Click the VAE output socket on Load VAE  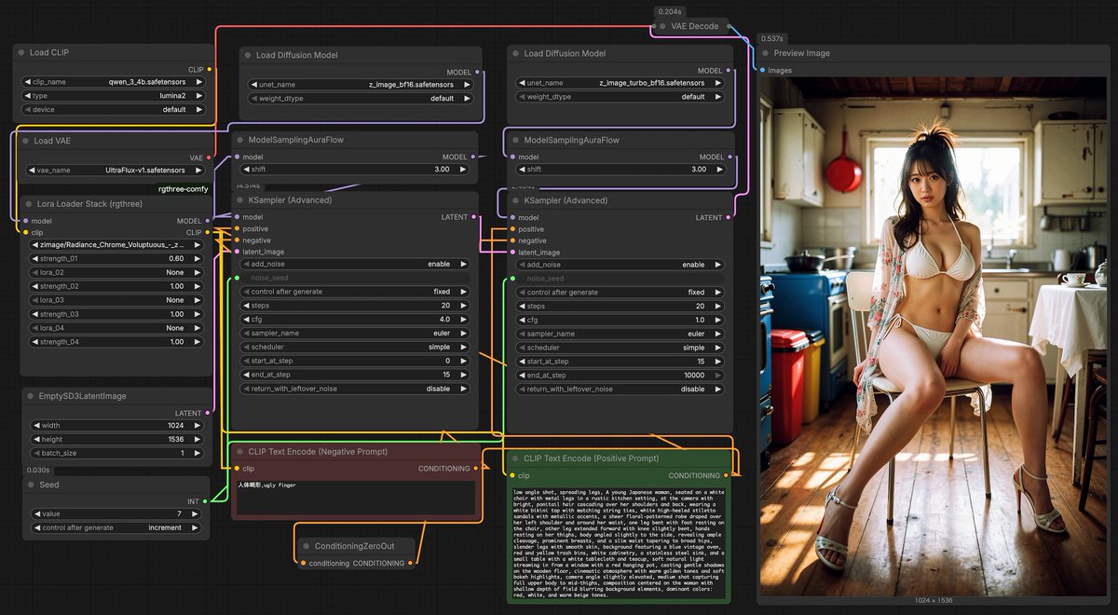click(209, 158)
